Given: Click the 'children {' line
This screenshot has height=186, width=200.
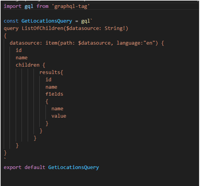Looking at the screenshot, I should tap(30, 65).
